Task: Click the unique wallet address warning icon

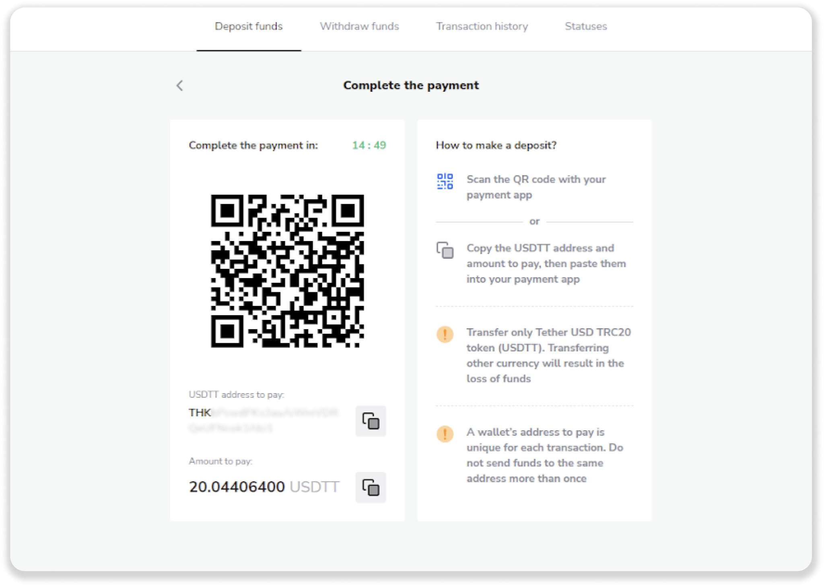Action: point(445,434)
